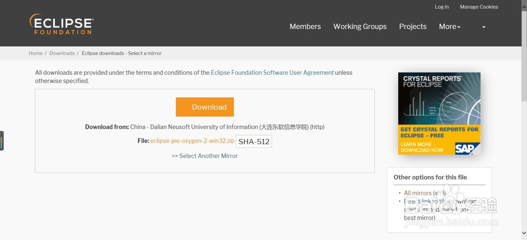
Task: Open eclipse-jee-oxygen-2-win32.zip file link
Action: pyautogui.click(x=192, y=141)
